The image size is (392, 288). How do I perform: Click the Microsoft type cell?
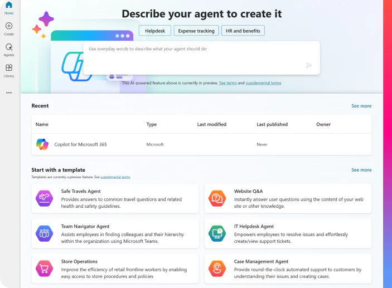[x=155, y=144]
